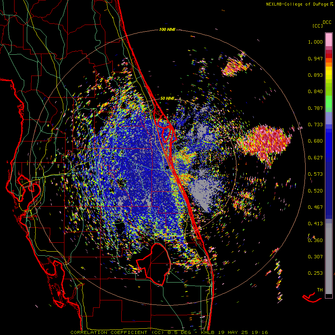Click the 0.787 scale value
Image resolution: width=335 pixels, height=335 pixels.
point(315,108)
